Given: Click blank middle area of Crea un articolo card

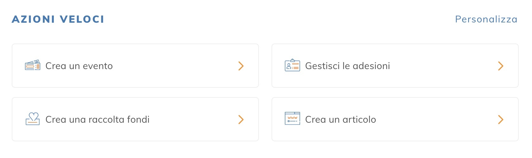Looking at the screenshot, I should [437, 120].
